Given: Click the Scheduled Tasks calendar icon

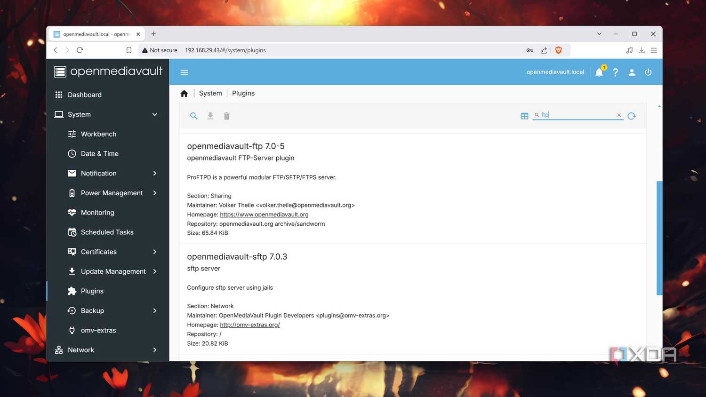Looking at the screenshot, I should point(72,232).
